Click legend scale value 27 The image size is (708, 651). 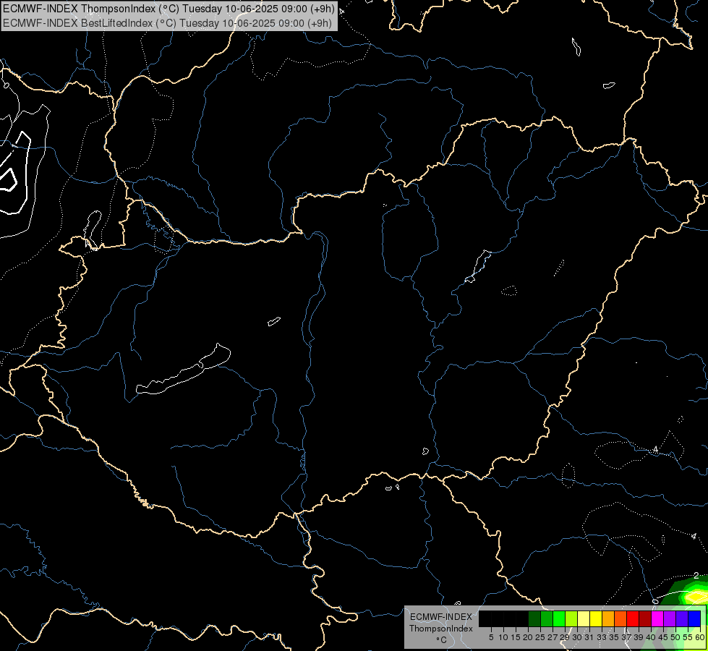point(553,637)
